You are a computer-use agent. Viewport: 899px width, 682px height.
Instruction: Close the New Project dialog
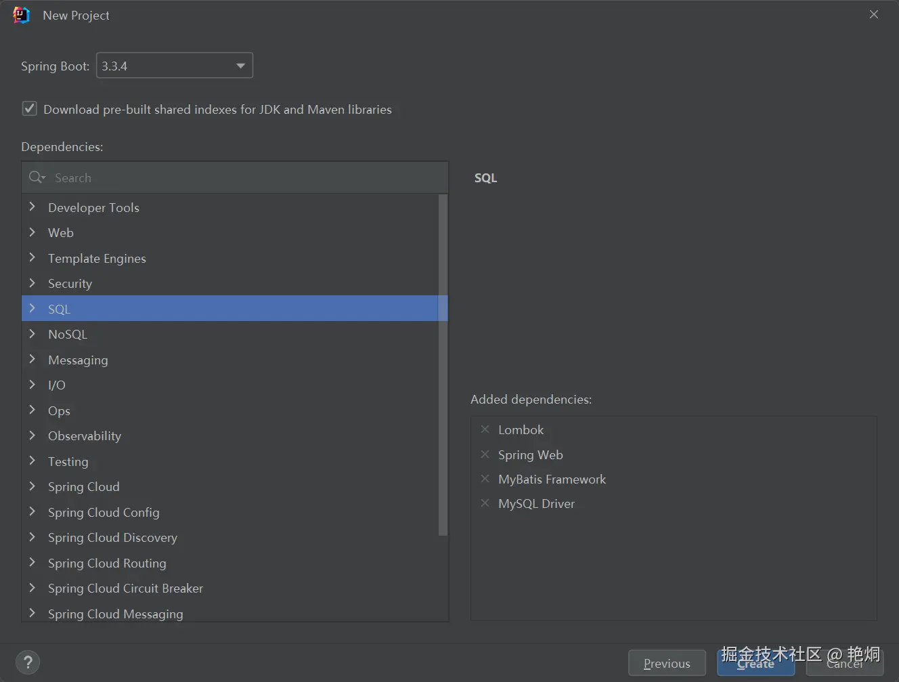pos(874,14)
